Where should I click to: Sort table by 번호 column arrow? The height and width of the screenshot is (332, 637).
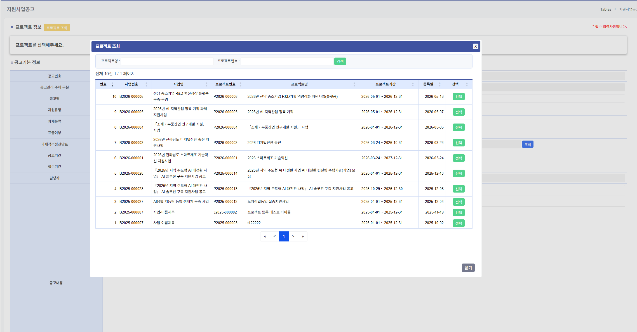[x=112, y=84]
